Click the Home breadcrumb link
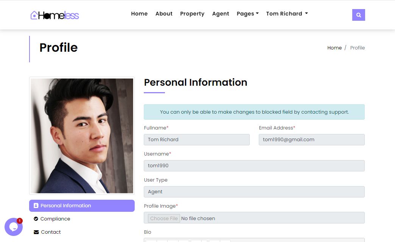This screenshot has width=395, height=242. pyautogui.click(x=334, y=48)
